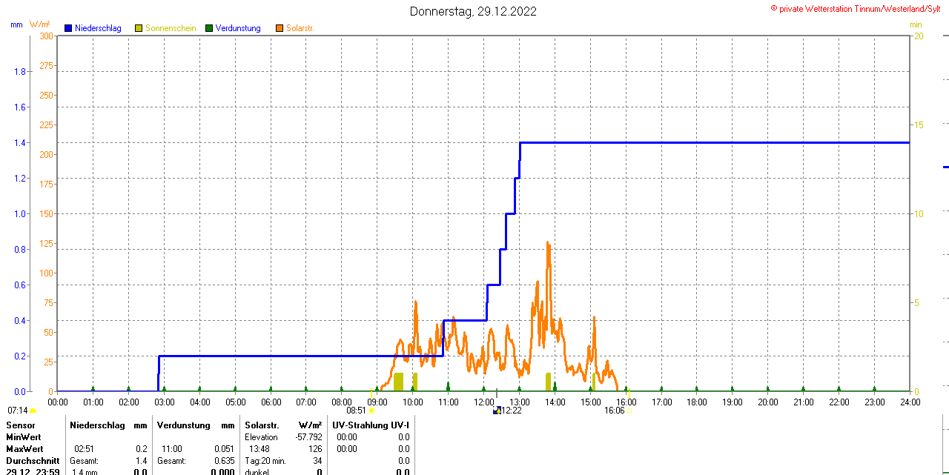Click the Sonnenschein legend label

pos(171,28)
